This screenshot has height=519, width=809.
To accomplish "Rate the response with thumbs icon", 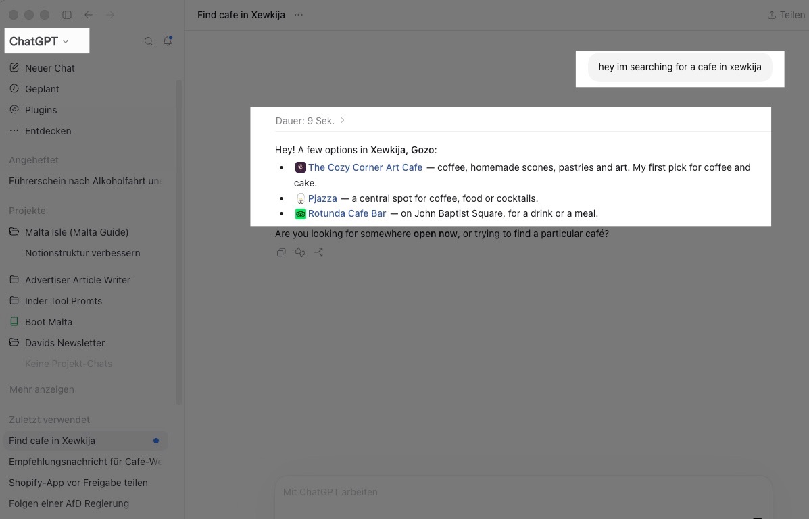I will coord(300,252).
